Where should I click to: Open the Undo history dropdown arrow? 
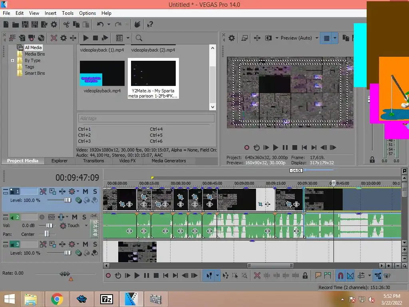[109, 24]
